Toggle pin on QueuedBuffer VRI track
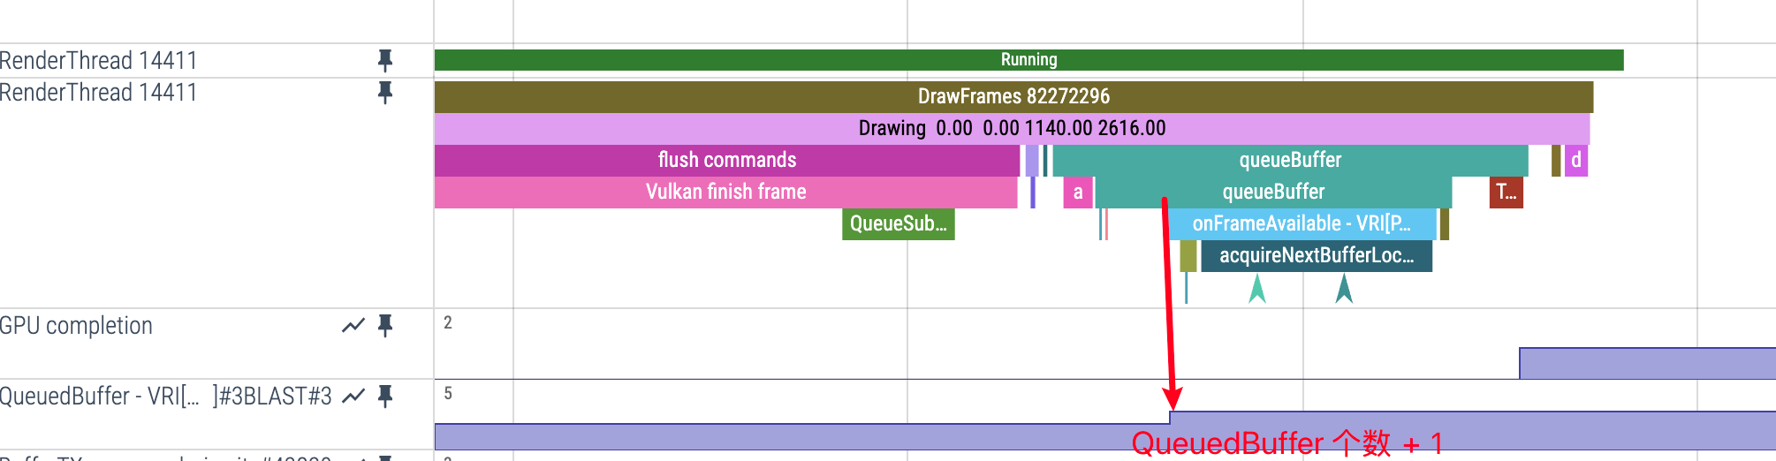The width and height of the screenshot is (1776, 461). coord(384,397)
